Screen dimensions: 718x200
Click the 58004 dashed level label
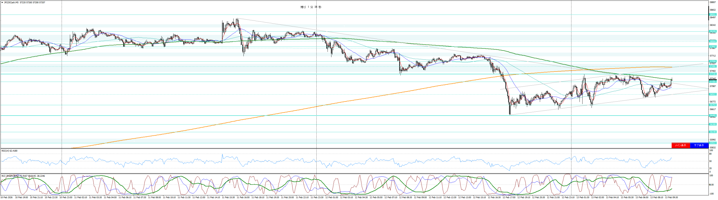(x=712, y=41)
